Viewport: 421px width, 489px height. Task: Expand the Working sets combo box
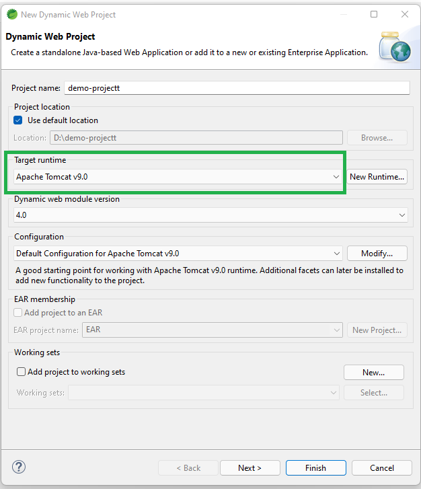[204, 393]
